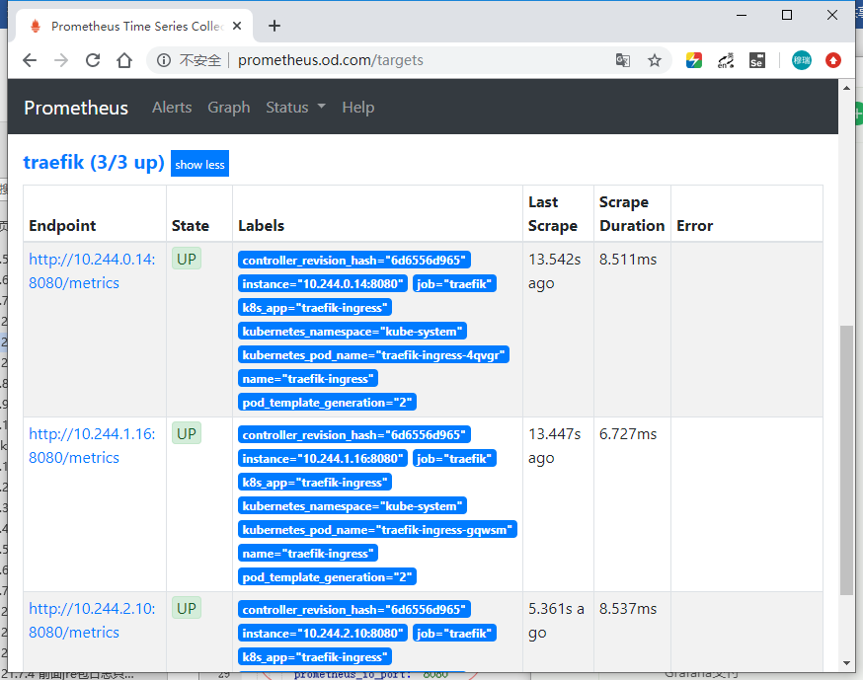Open the browser profile avatar

click(x=802, y=60)
